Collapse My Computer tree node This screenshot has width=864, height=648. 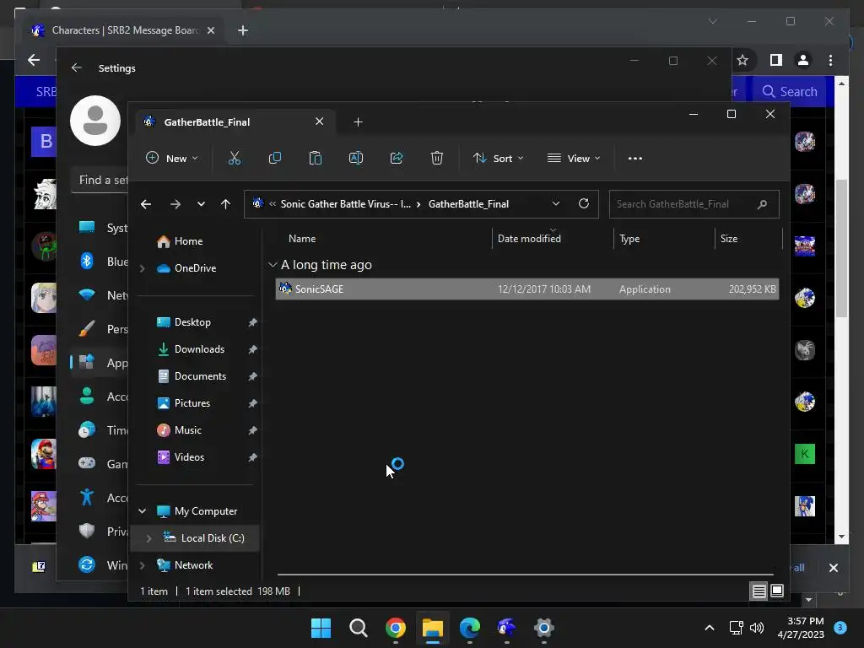coord(142,511)
